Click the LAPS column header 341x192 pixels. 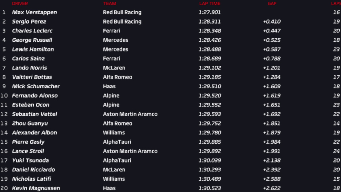336,3
